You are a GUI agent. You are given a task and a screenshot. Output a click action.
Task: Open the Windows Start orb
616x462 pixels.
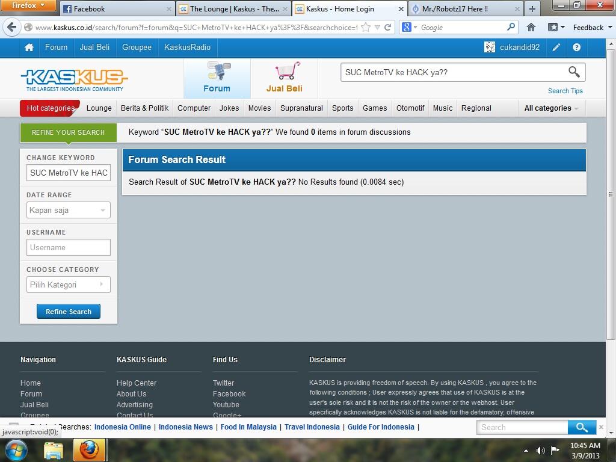(x=15, y=451)
